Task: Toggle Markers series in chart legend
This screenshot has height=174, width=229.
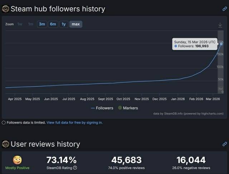Action: pyautogui.click(x=128, y=108)
